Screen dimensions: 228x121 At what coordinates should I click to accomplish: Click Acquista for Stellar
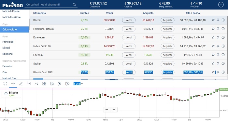pyautogui.click(x=167, y=64)
